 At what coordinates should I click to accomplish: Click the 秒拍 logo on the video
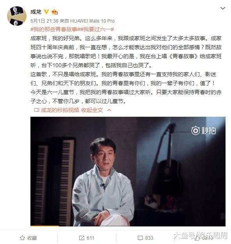click(x=203, y=130)
